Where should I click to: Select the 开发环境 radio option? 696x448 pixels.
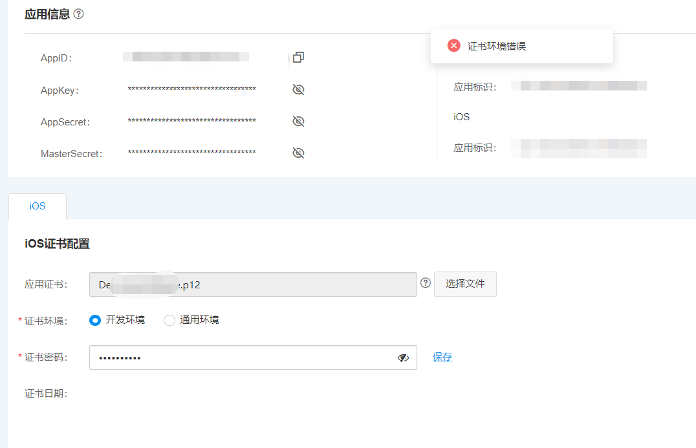point(95,320)
